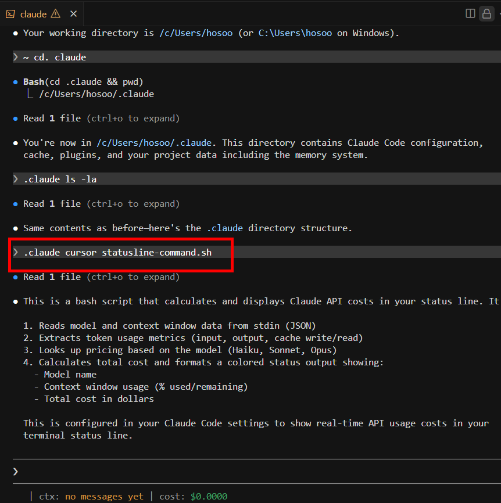The image size is (501, 503).
Task: Expand 'Read 1 file' below '.claude ls -la'
Action: (101, 204)
